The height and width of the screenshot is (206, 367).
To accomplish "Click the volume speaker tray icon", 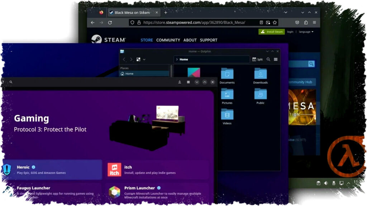I will (x=326, y=183).
